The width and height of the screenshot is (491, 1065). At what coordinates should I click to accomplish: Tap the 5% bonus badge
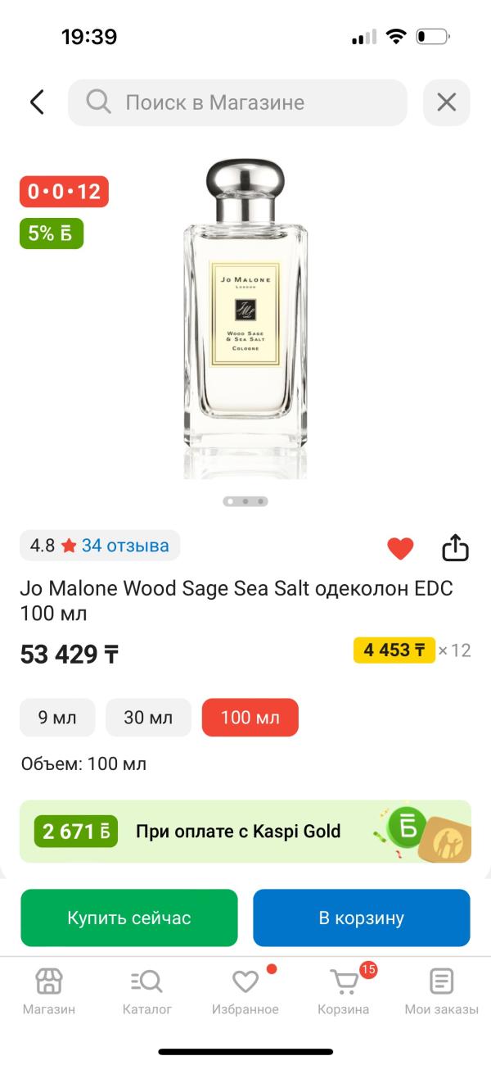51,233
